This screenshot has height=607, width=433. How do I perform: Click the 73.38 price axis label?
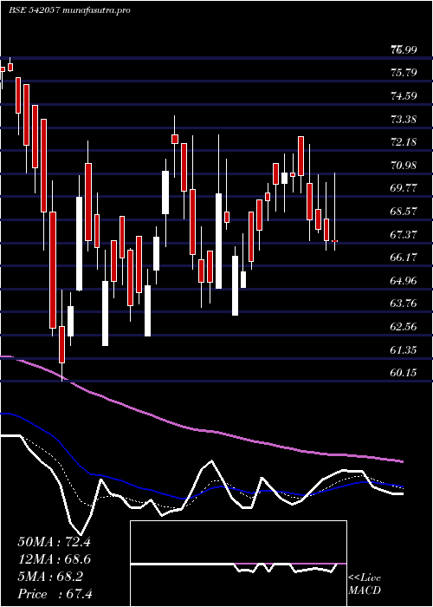click(x=404, y=119)
